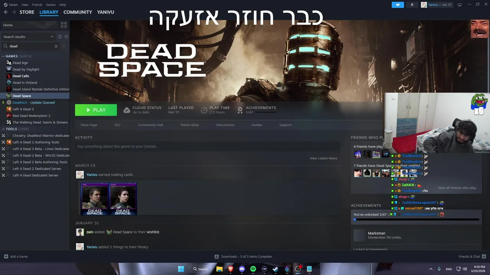Click the Achievements gear icon
Viewport: 490px width, 275px height.
[x=240, y=110]
